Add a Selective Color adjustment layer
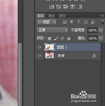 [73, 7]
